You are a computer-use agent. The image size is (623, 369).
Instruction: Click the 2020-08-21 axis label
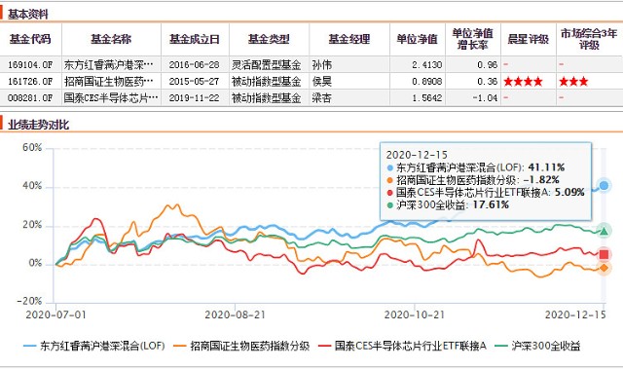(235, 315)
